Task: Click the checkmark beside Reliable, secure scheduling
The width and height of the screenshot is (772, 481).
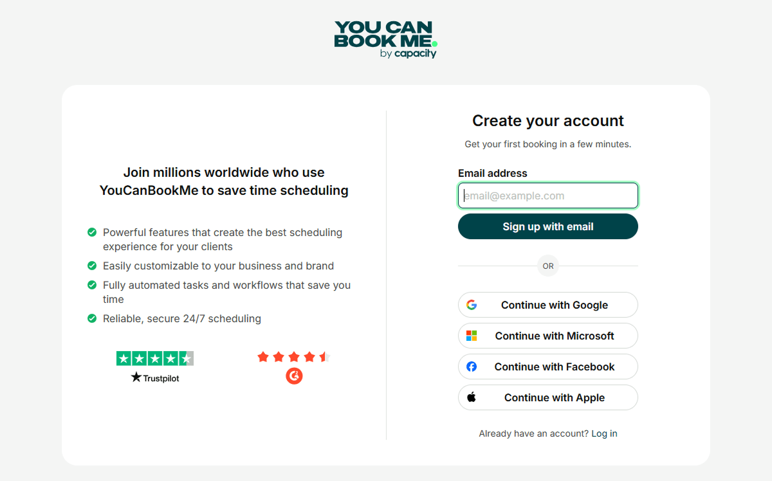Action: click(x=92, y=318)
